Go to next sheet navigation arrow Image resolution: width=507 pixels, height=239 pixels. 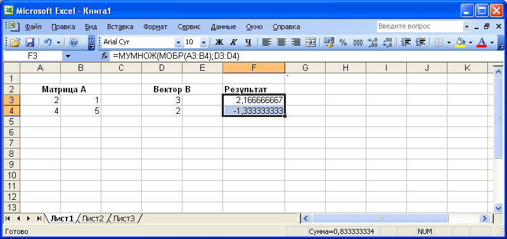point(29,219)
